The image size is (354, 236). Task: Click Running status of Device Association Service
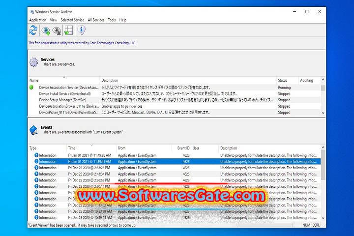pyautogui.click(x=284, y=88)
